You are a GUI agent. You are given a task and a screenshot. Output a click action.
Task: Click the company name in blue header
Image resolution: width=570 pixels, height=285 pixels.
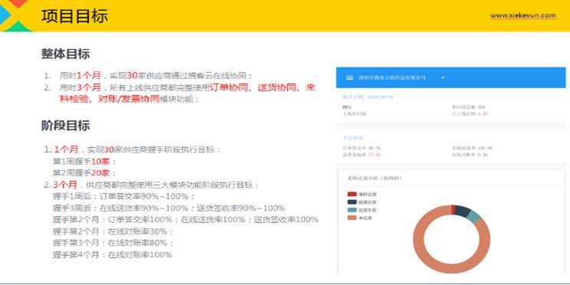pos(392,77)
